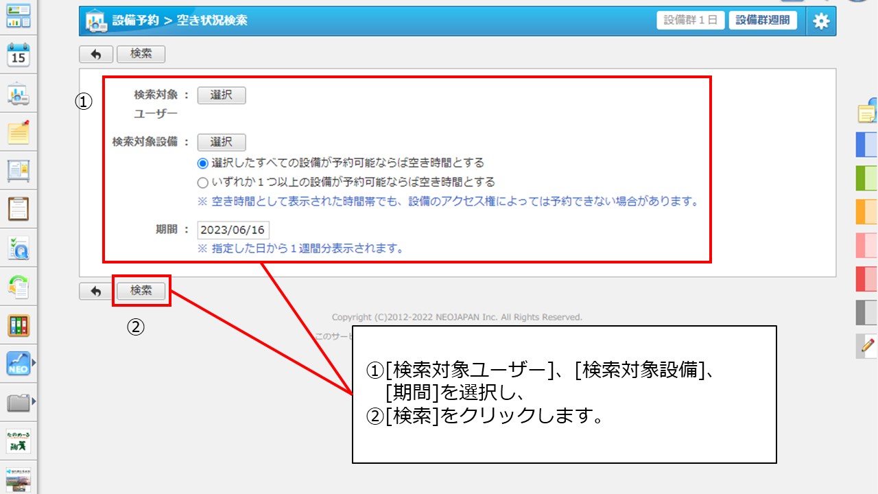Open the sticky note icon on right edge
Image resolution: width=878 pixels, height=494 pixels.
[867, 113]
